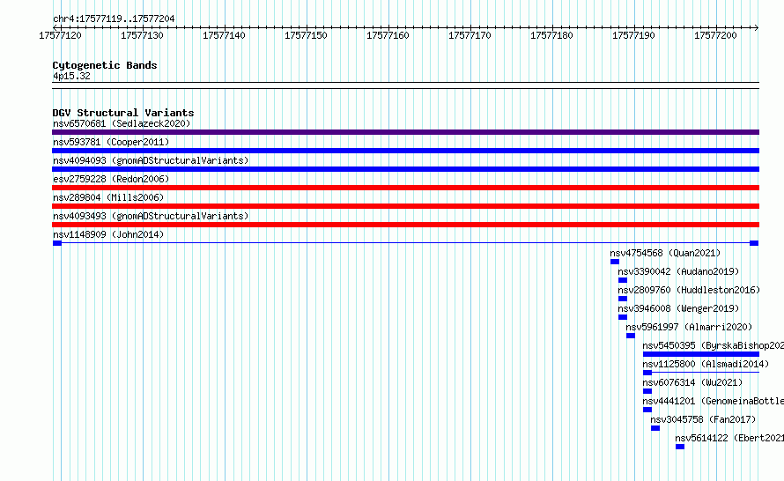Click the blue block under nsv2809760
This screenshot has width=784, height=481.
(x=623, y=299)
